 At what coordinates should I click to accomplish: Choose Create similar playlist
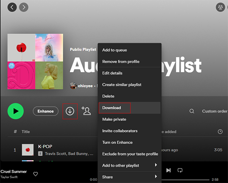point(130,85)
